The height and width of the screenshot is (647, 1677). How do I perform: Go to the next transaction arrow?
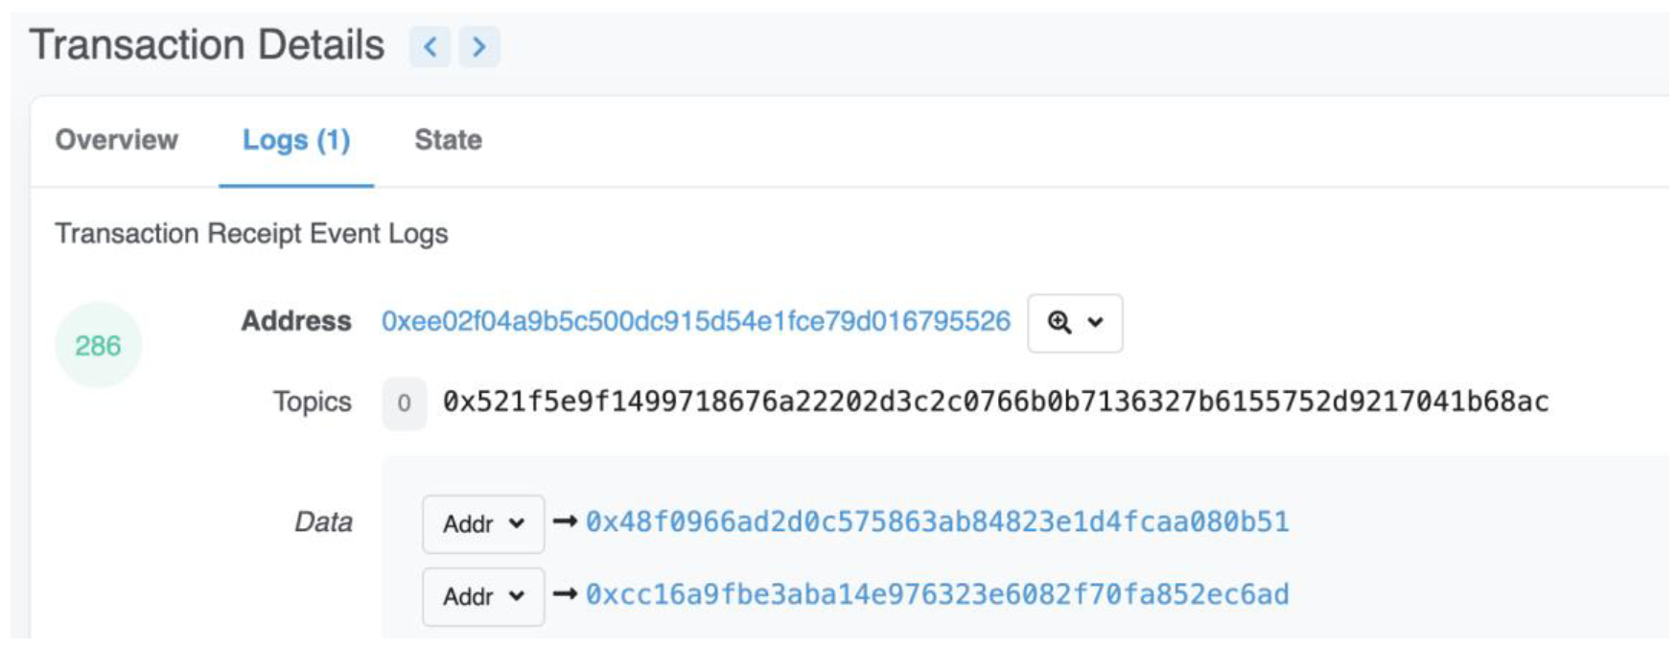click(x=478, y=47)
